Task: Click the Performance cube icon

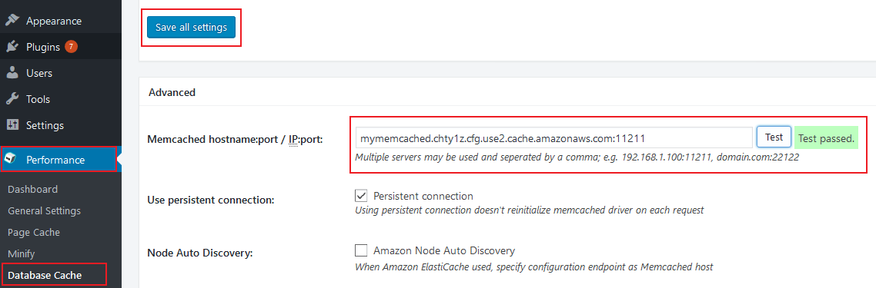Action: point(11,159)
